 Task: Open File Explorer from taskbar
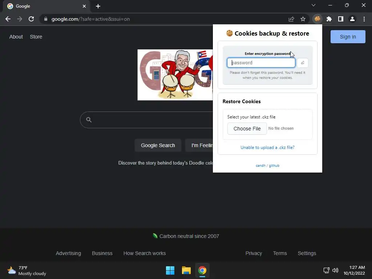[x=186, y=270]
